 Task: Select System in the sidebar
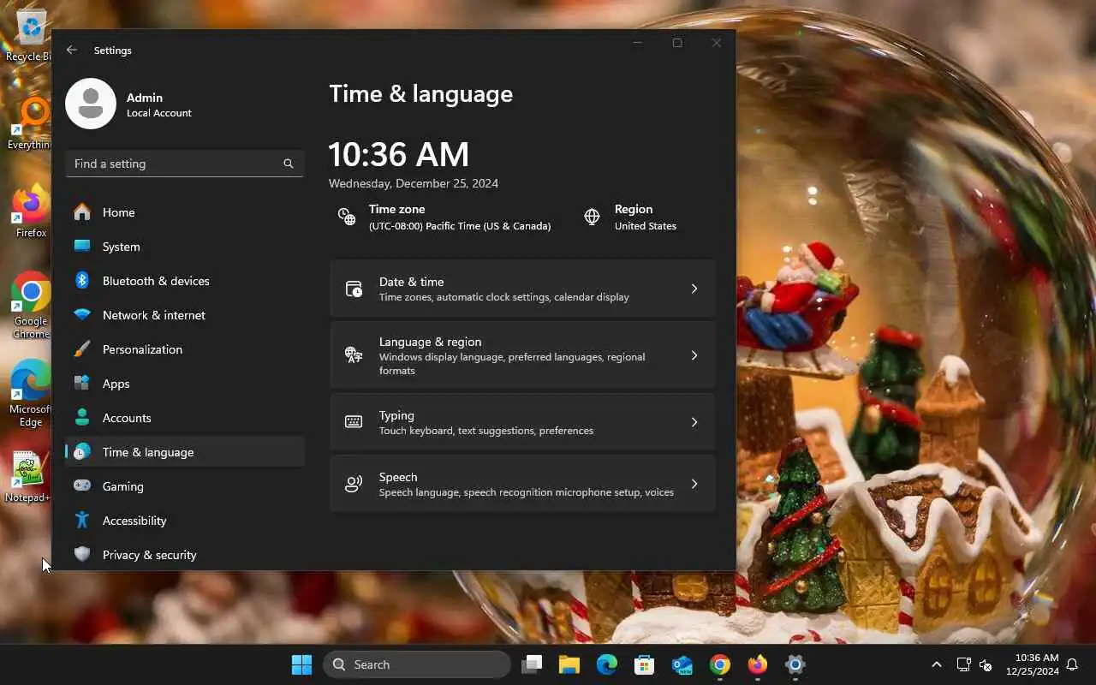point(184,247)
